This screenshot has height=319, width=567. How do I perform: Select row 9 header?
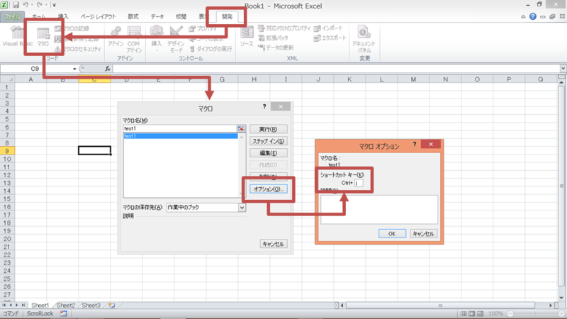pyautogui.click(x=7, y=151)
